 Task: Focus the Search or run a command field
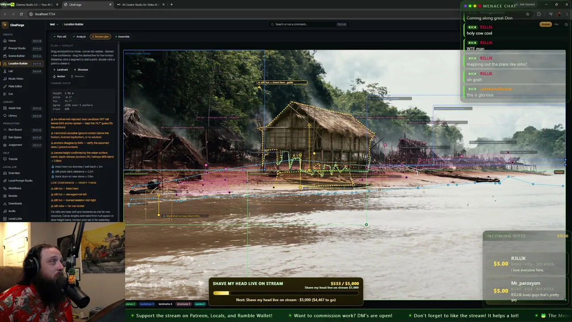coord(308,24)
